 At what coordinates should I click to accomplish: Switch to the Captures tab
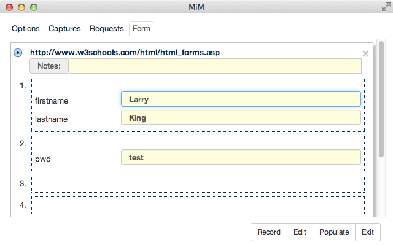pyautogui.click(x=64, y=29)
